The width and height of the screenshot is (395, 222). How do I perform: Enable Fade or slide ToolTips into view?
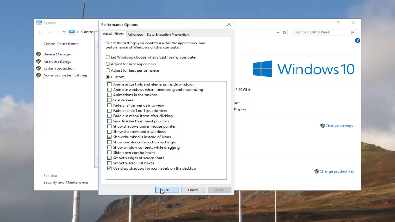[x=109, y=111]
